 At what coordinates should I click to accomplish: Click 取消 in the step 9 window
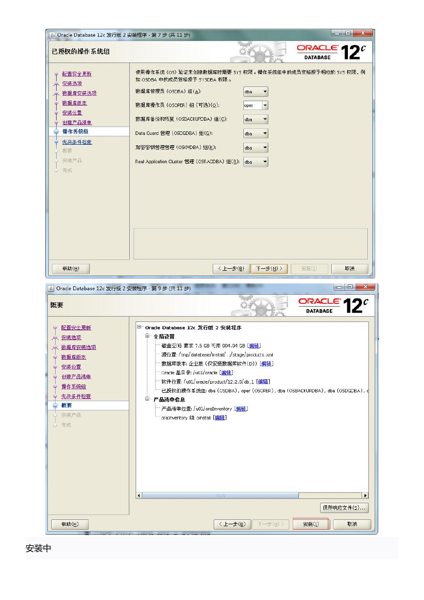[352, 524]
